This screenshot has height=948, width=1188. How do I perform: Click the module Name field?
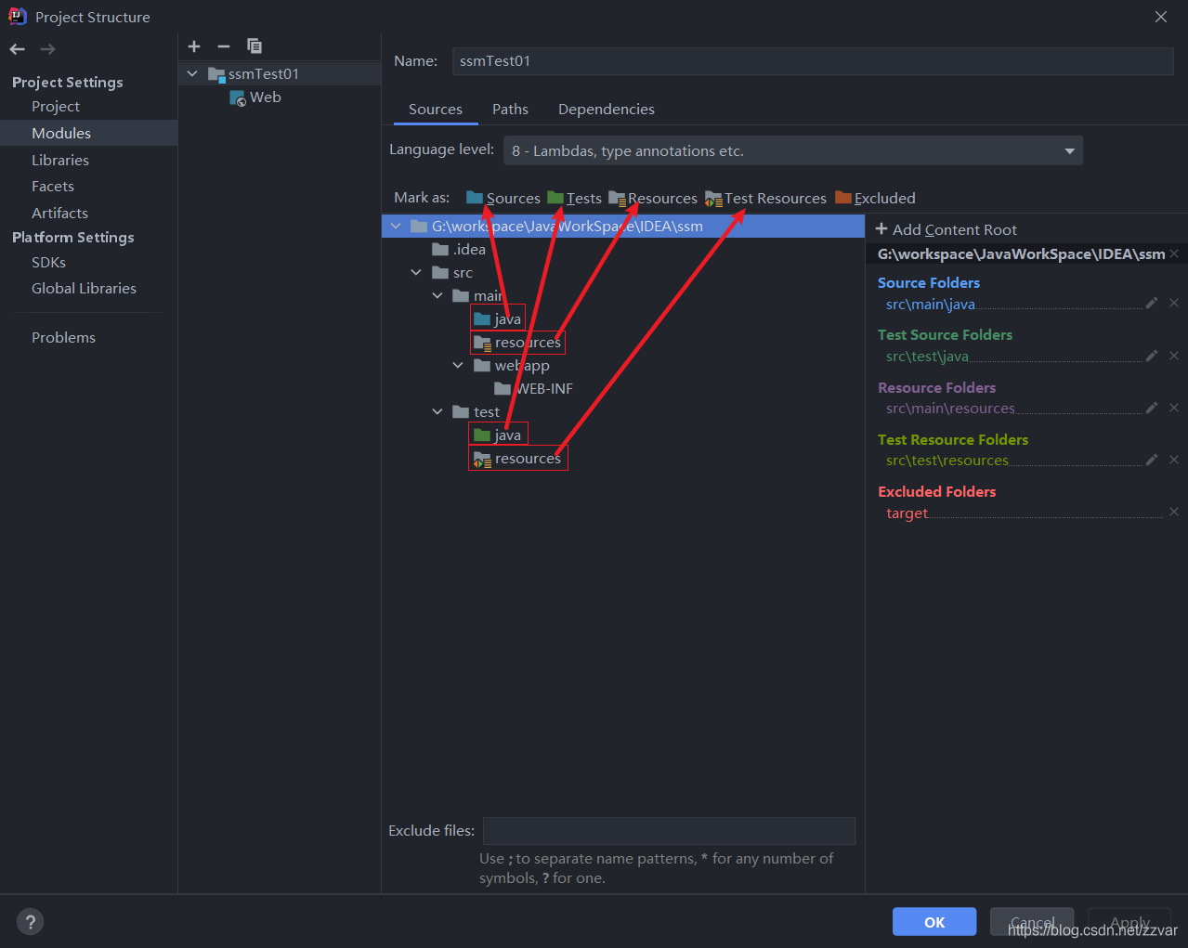813,61
